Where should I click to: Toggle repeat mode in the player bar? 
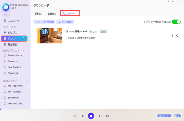click(75, 116)
